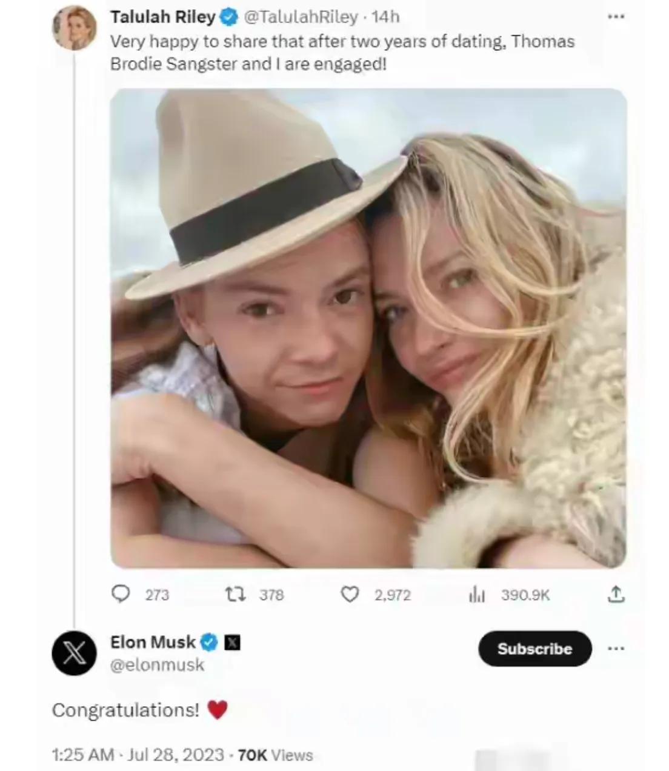Open Talulah Riley's profile avatar

pos(75,28)
